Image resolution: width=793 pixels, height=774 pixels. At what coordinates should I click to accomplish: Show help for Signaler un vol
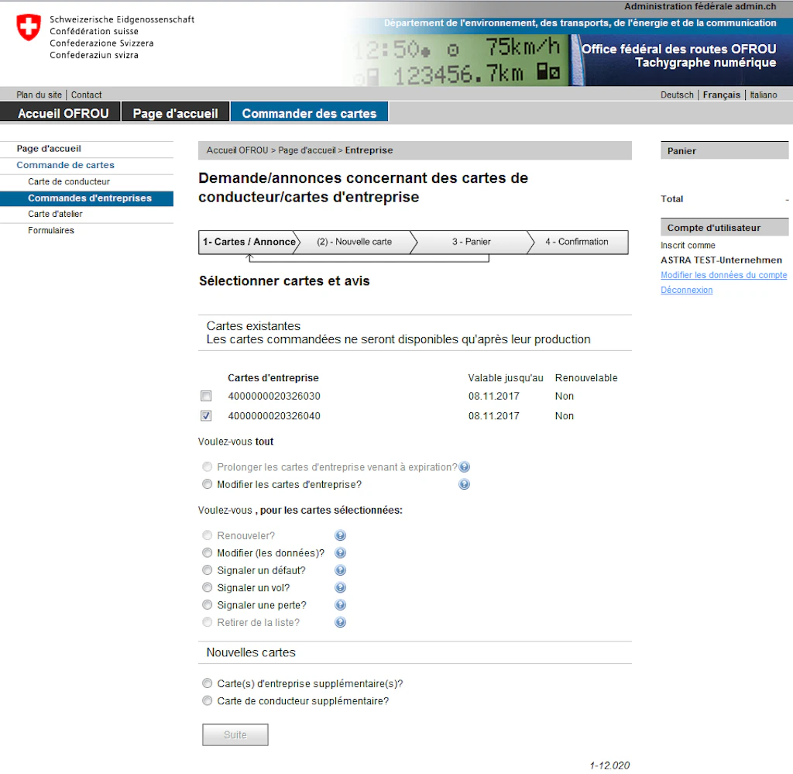click(x=341, y=587)
